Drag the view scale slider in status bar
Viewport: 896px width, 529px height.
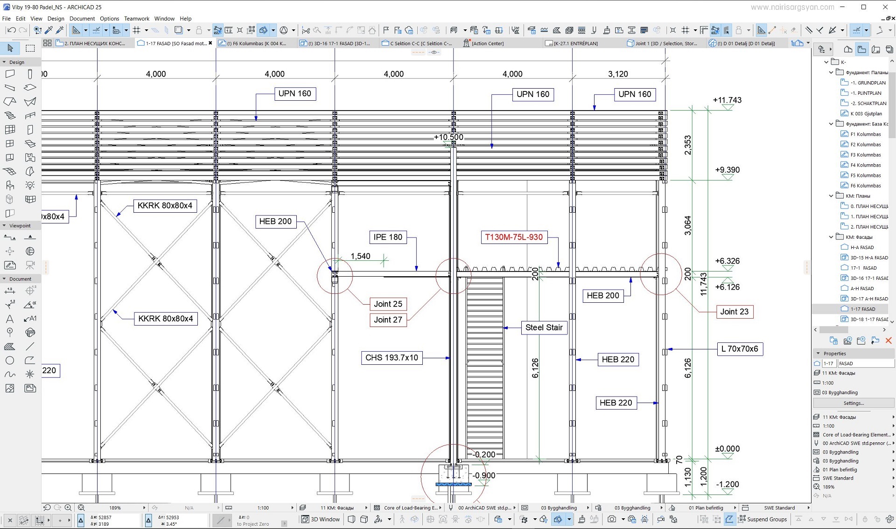click(x=115, y=507)
